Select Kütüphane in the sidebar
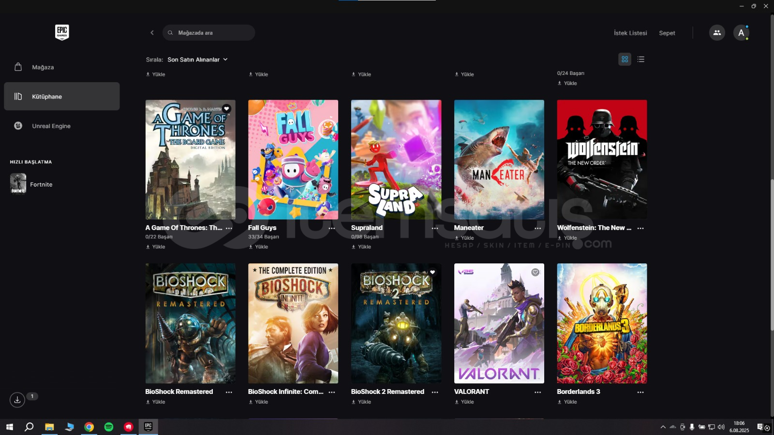This screenshot has height=435, width=774. [62, 96]
